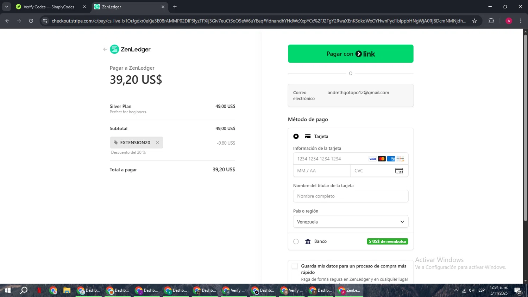Open File Explorer from the taskbar
Image resolution: width=528 pixels, height=297 pixels.
point(67,290)
